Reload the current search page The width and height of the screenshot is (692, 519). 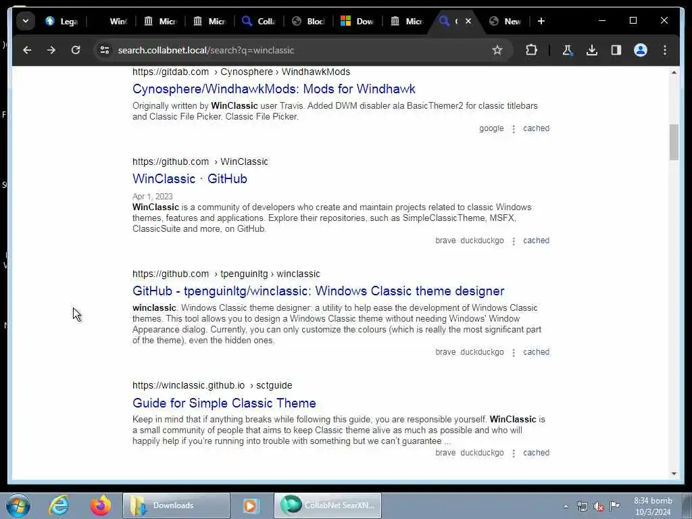pos(76,50)
